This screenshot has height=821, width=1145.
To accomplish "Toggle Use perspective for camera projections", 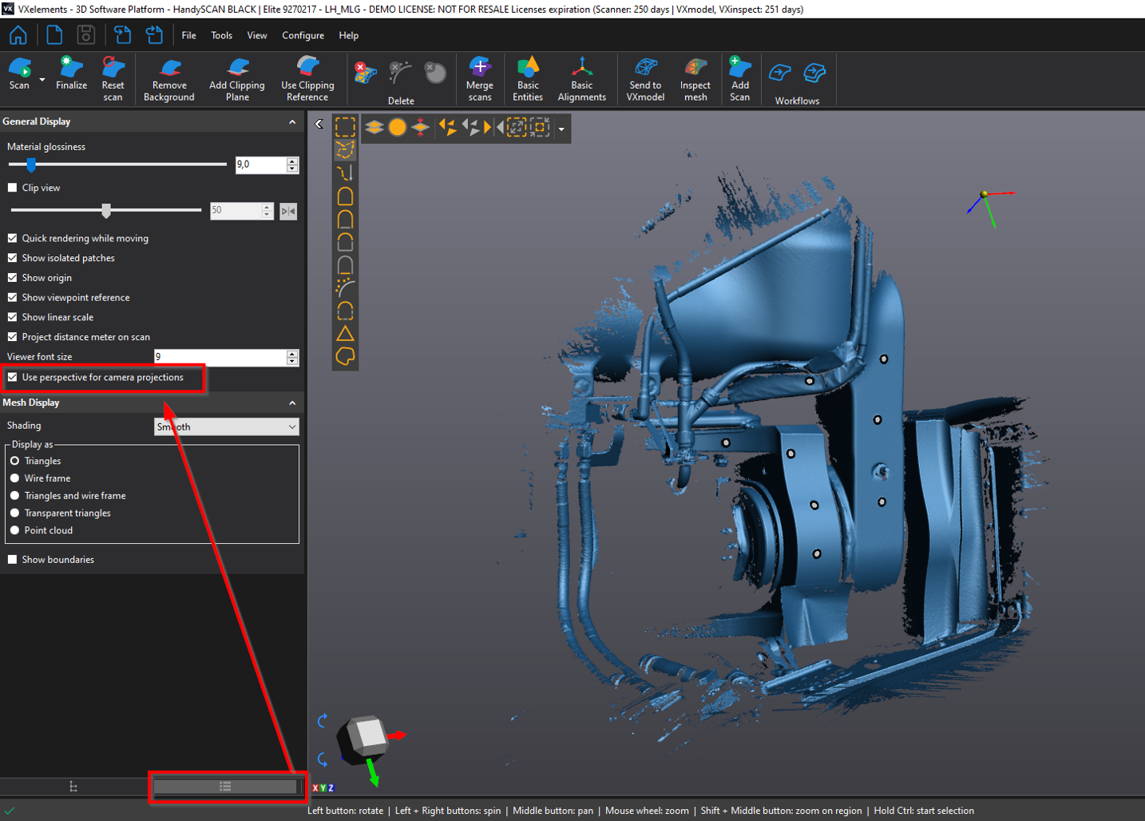I will click(x=13, y=378).
